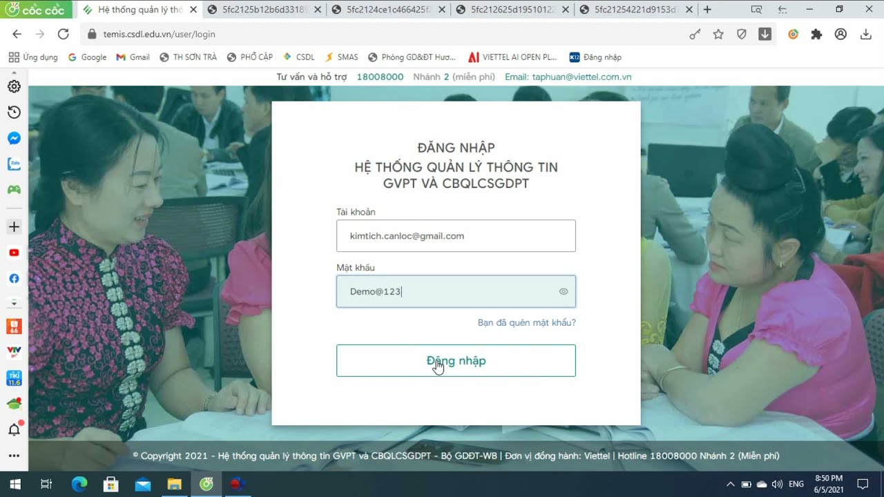Open Task View on the taskbar

tap(46, 484)
